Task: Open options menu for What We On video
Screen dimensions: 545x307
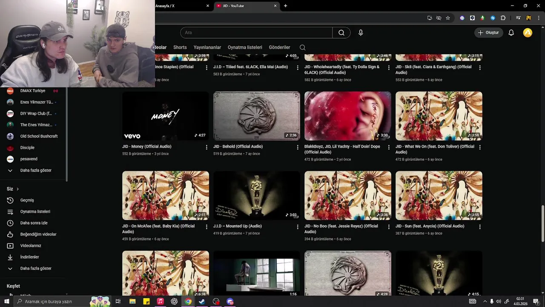Action: 480,147
